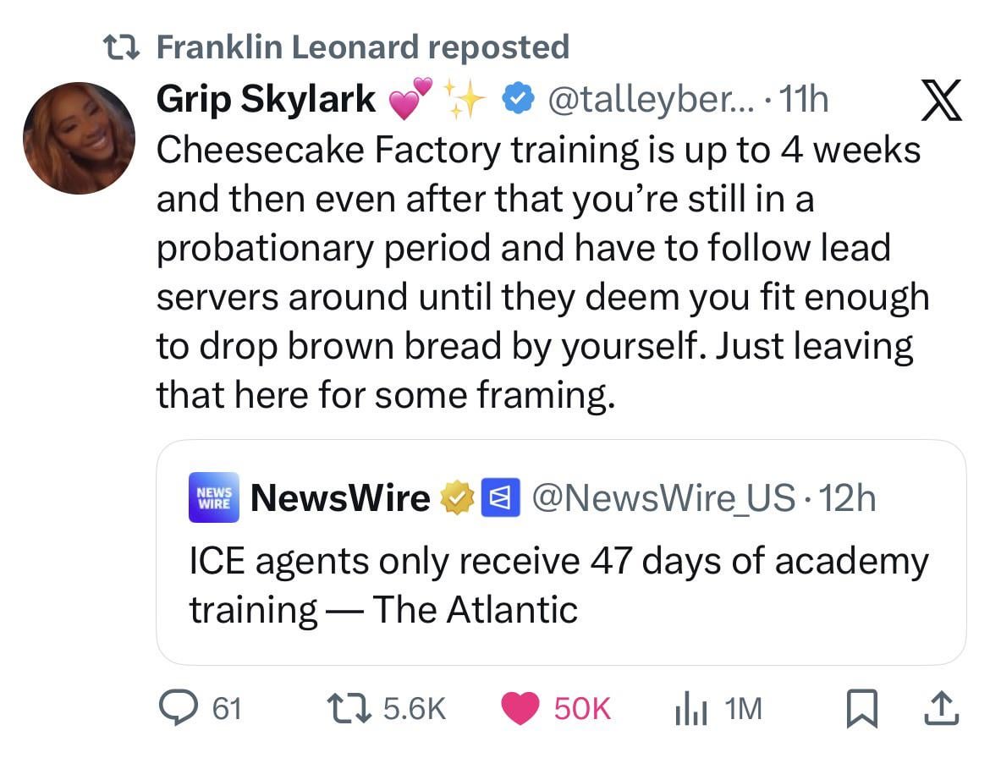This screenshot has width=990, height=758.
Task: Open the quoted NewsWire tweet text
Action: pos(558,585)
